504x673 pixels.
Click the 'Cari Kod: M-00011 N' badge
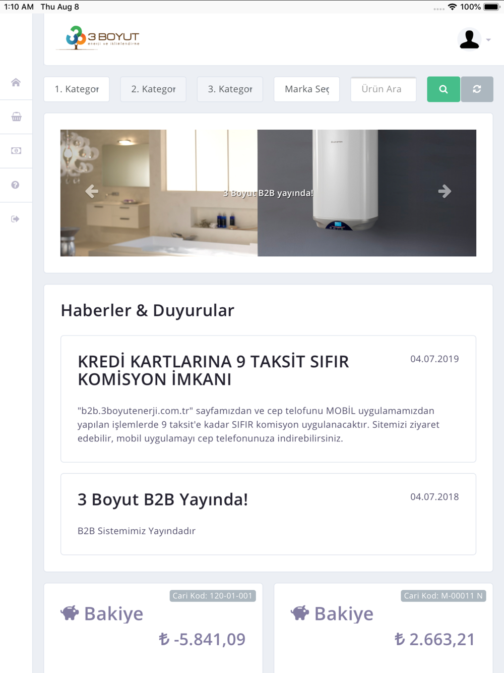(444, 596)
